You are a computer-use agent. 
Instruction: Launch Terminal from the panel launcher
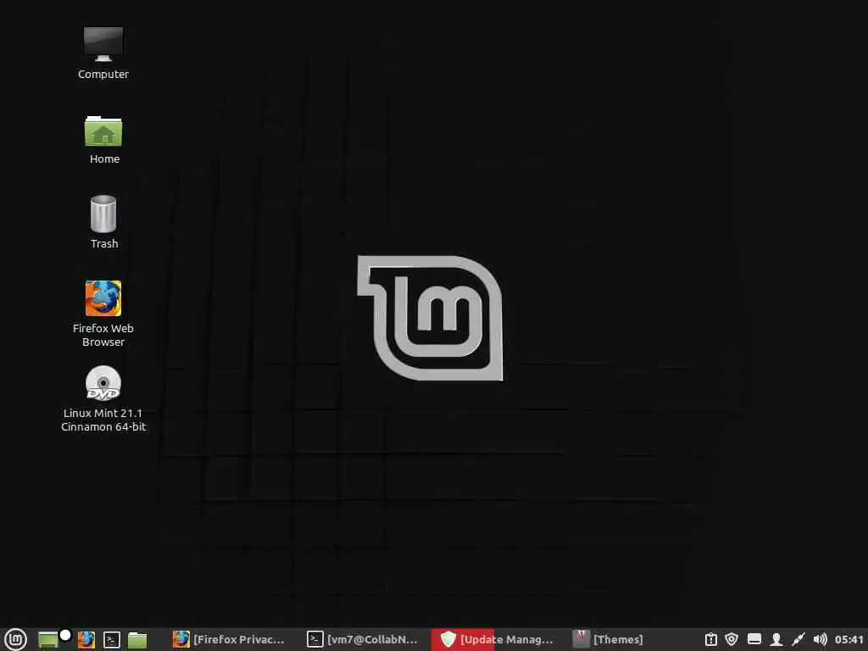pos(112,640)
